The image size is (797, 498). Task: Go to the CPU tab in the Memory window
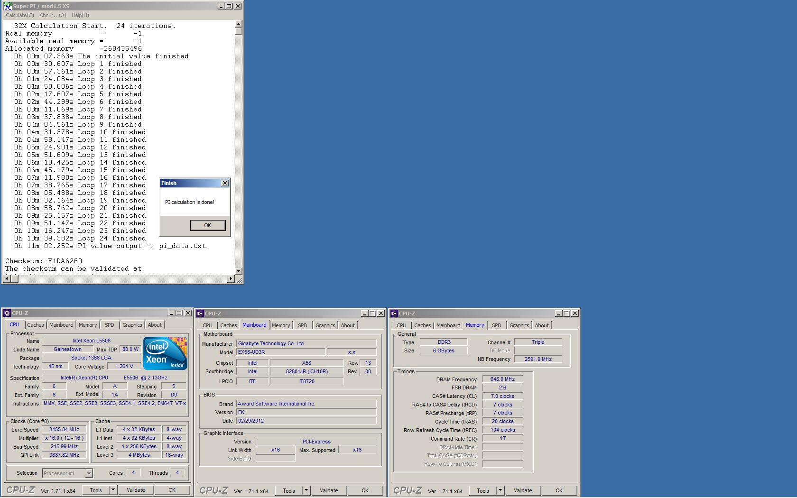(x=401, y=325)
